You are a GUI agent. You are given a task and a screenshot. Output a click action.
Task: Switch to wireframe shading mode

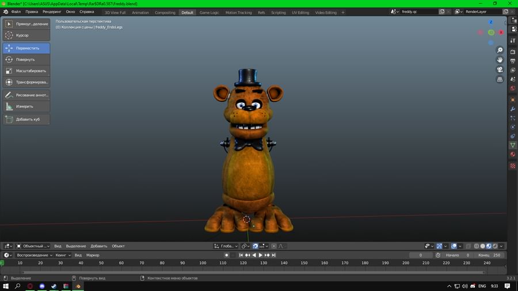pyautogui.click(x=477, y=246)
